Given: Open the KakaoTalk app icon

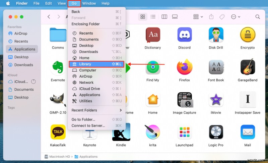Looking at the screenshot, I should click(58, 132).
